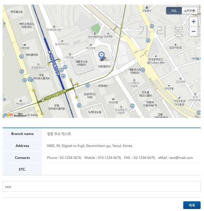Click the 인성여관 lodging icon
Viewport: 204px width, 211px height.
(x=108, y=34)
